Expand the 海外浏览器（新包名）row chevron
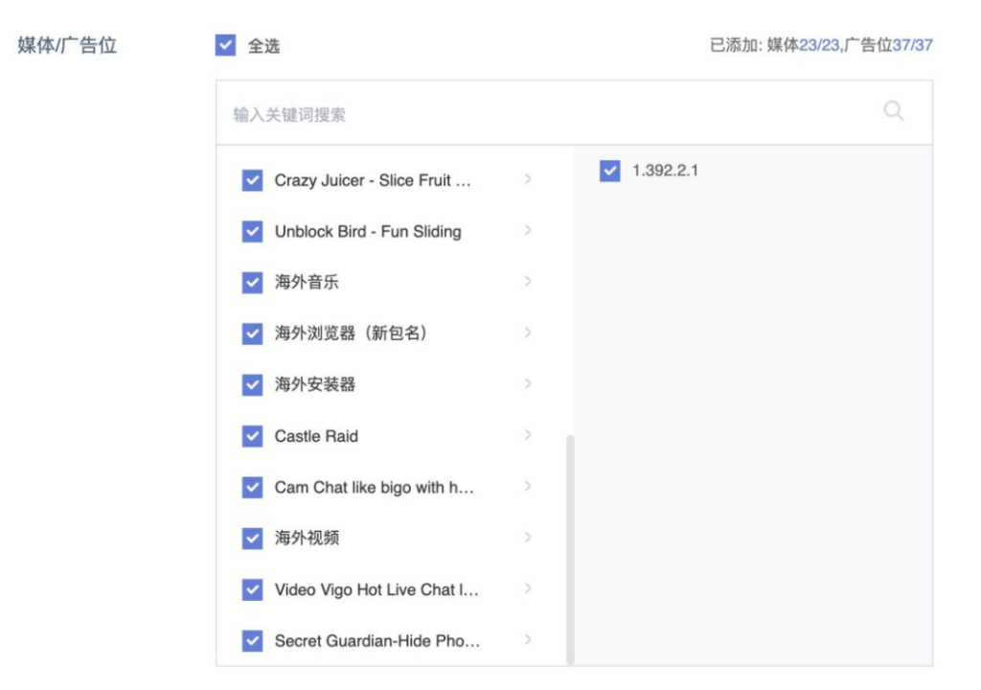981x690 pixels. point(528,333)
